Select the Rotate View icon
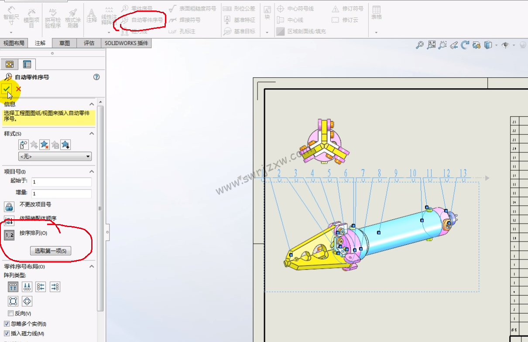The height and width of the screenshot is (342, 528). [465, 45]
